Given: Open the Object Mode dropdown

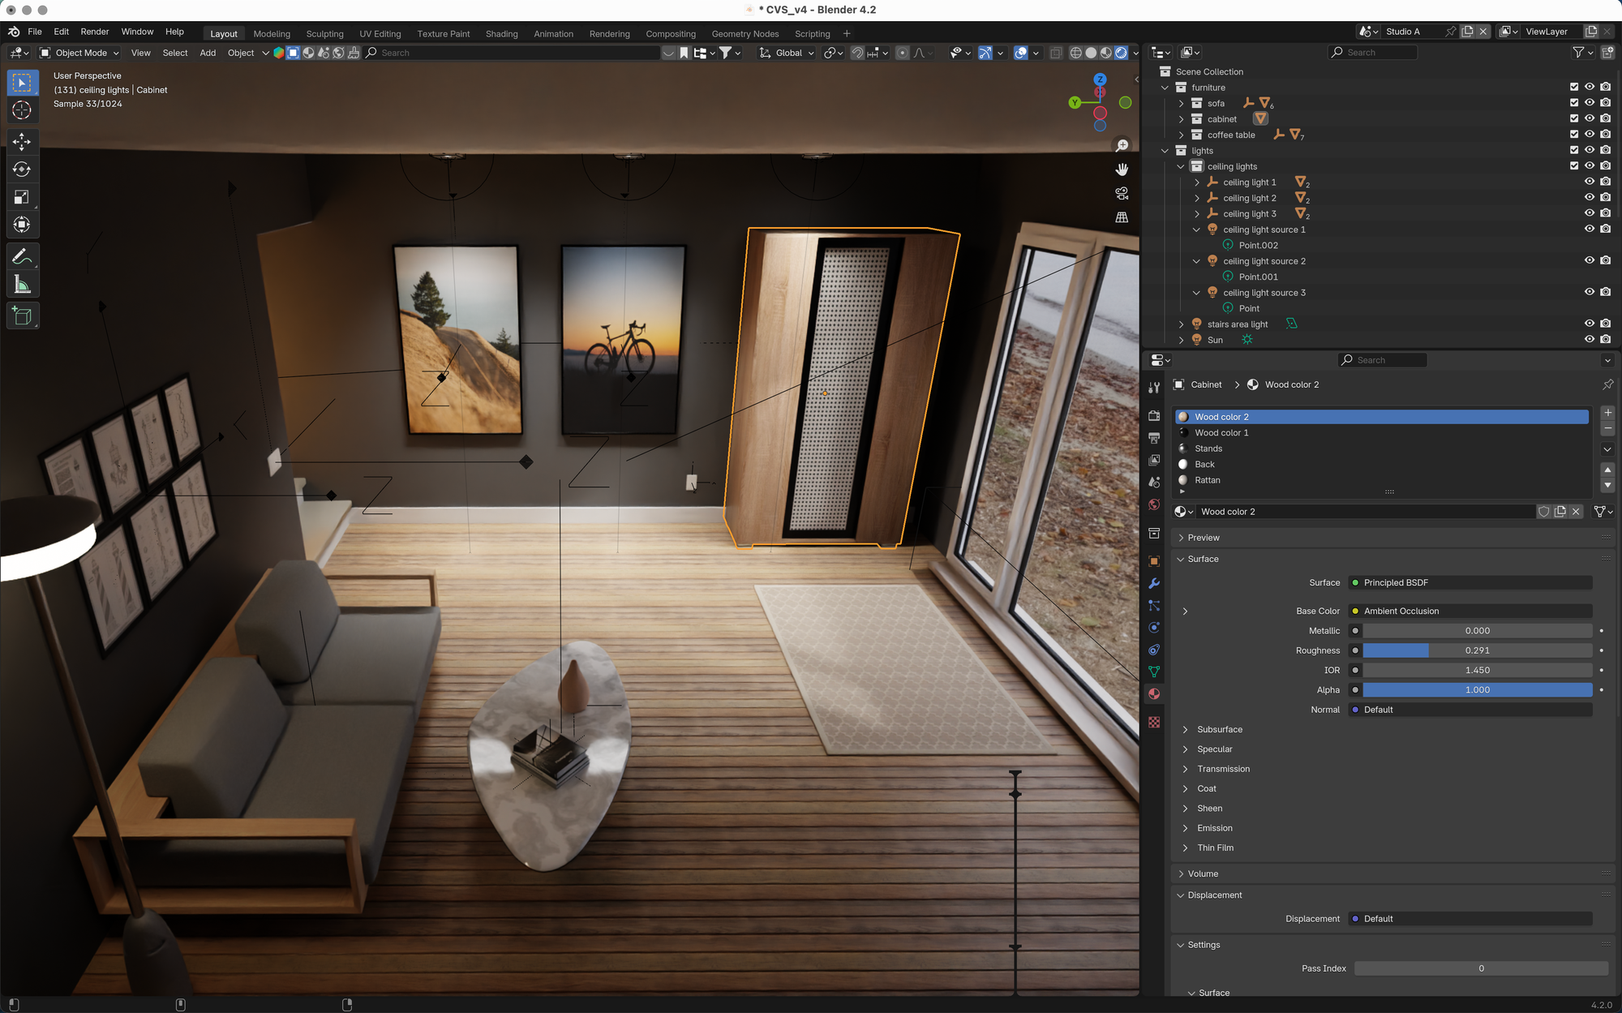Looking at the screenshot, I should pyautogui.click(x=79, y=53).
